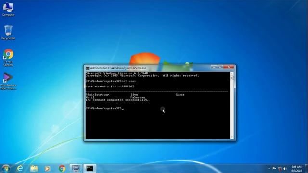Viewport: 308px width, 173px height.
Task: Click the 'Guest' account name in output
Action: (x=180, y=95)
